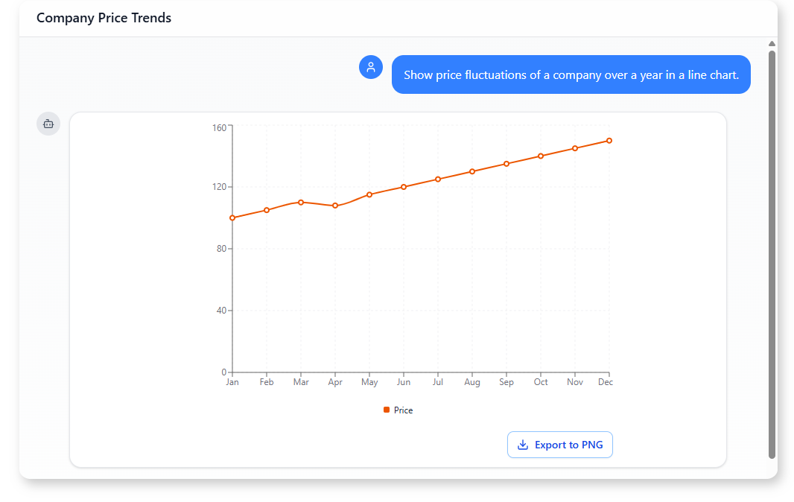The width and height of the screenshot is (794, 502).
Task: Click the vertical scrollbar thumb
Action: 772,254
